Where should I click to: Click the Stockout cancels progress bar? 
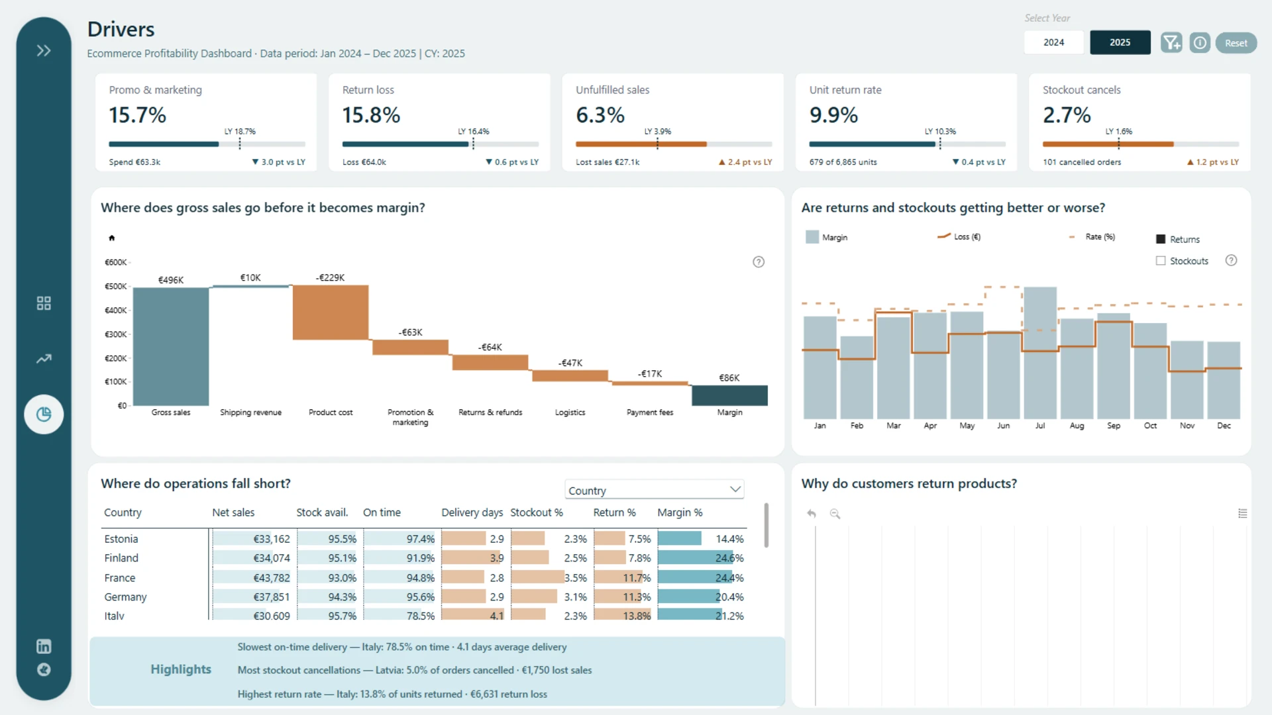(x=1141, y=144)
